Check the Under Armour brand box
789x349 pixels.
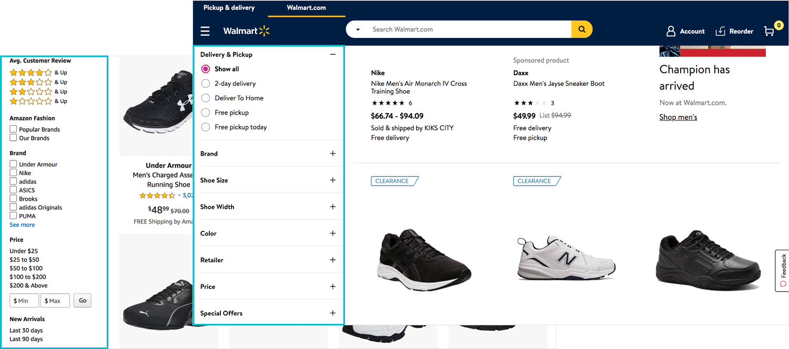13,164
